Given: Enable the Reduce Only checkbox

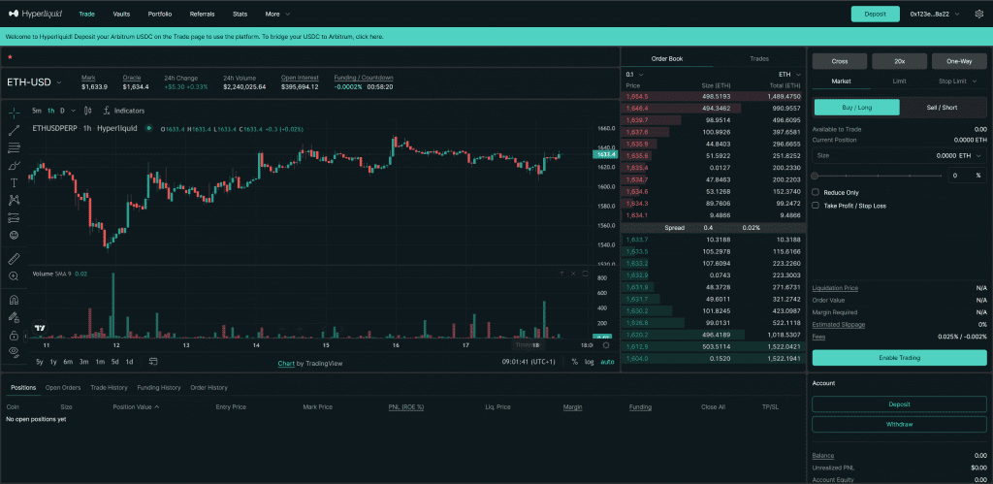Looking at the screenshot, I should coord(816,192).
